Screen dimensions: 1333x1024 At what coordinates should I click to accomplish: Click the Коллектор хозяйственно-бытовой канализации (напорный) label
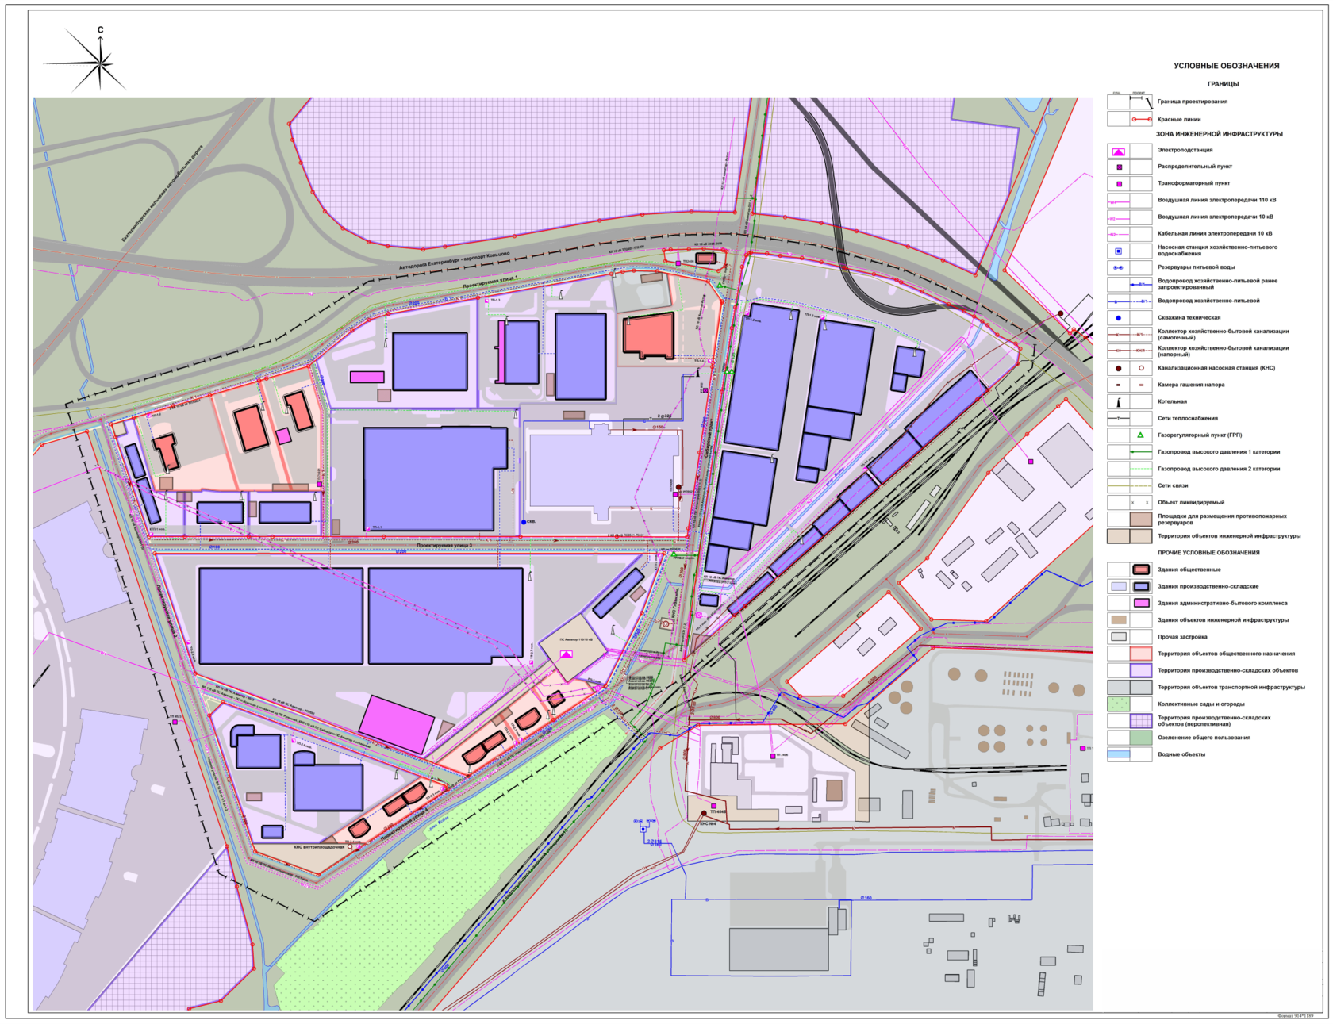point(1223,351)
